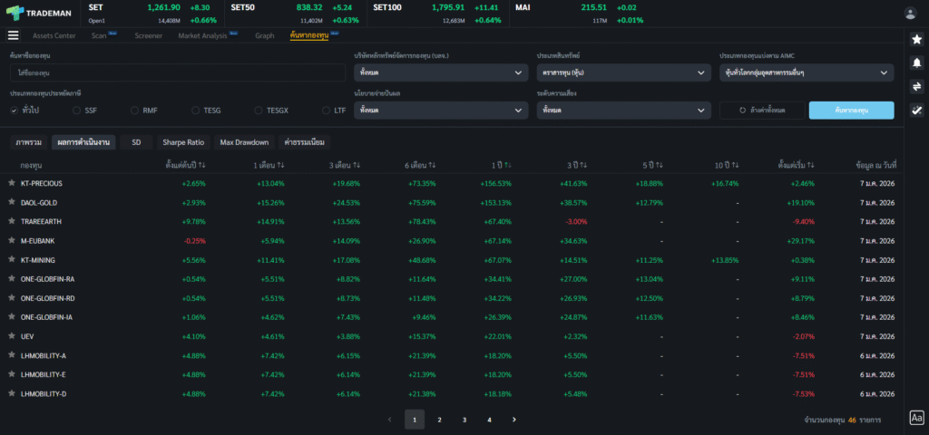Expand the asset management company dropdown

click(x=441, y=72)
